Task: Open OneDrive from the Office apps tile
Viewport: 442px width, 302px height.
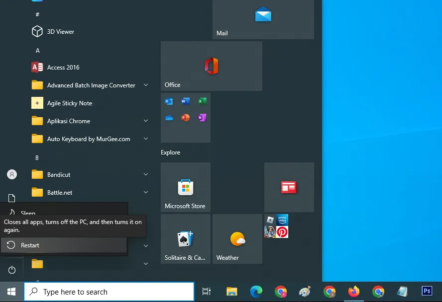Action: click(x=169, y=118)
